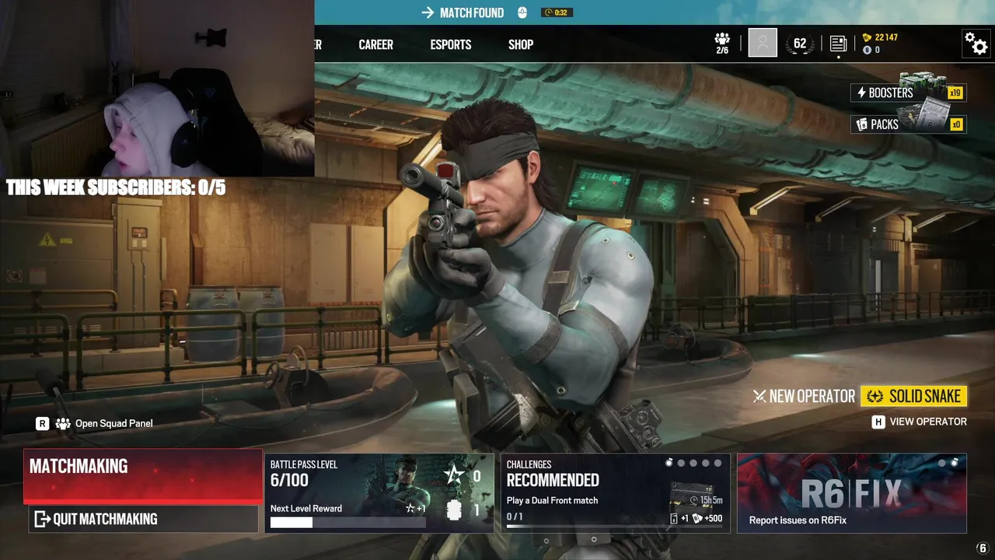Viewport: 995px width, 560px height.
Task: Select the first Challenges page dot
Action: (x=669, y=463)
